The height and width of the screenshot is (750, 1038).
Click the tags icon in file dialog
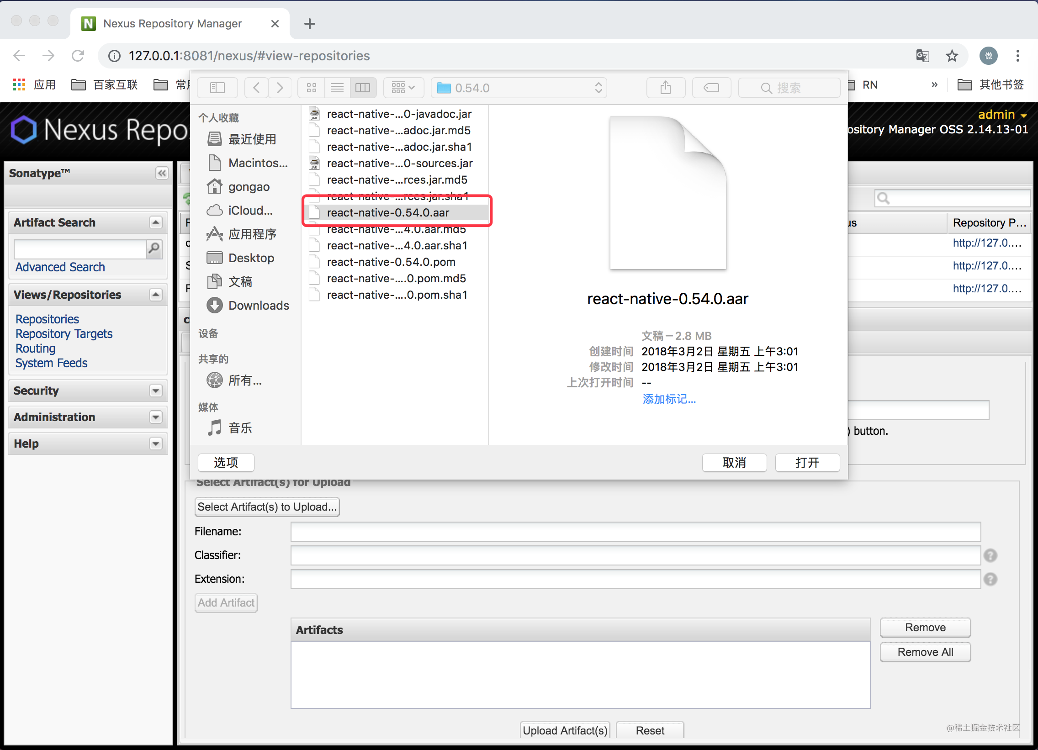711,88
